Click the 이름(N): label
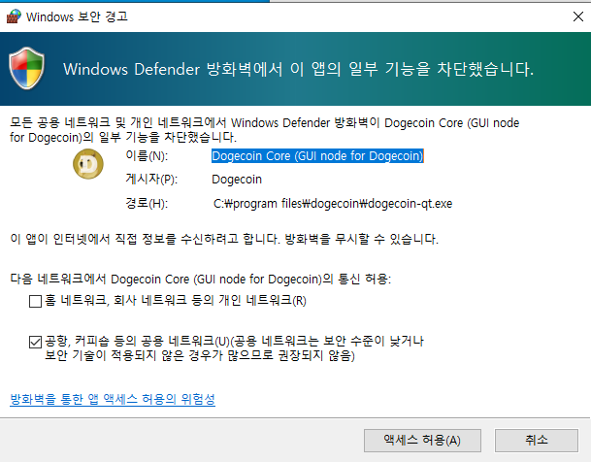 coord(147,155)
